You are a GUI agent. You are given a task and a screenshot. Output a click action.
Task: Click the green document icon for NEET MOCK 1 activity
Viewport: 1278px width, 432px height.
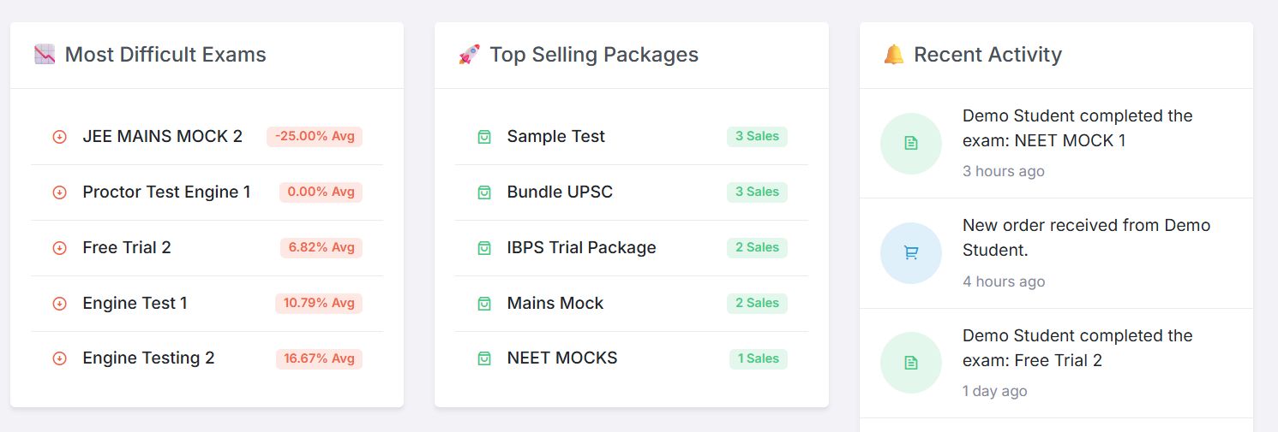pos(911,143)
